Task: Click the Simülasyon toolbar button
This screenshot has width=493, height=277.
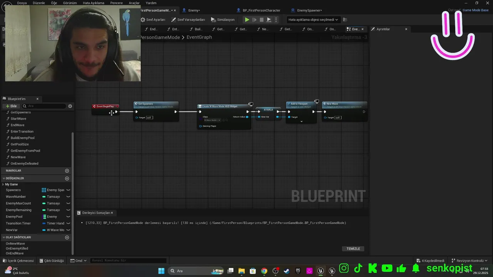Action: (223, 20)
